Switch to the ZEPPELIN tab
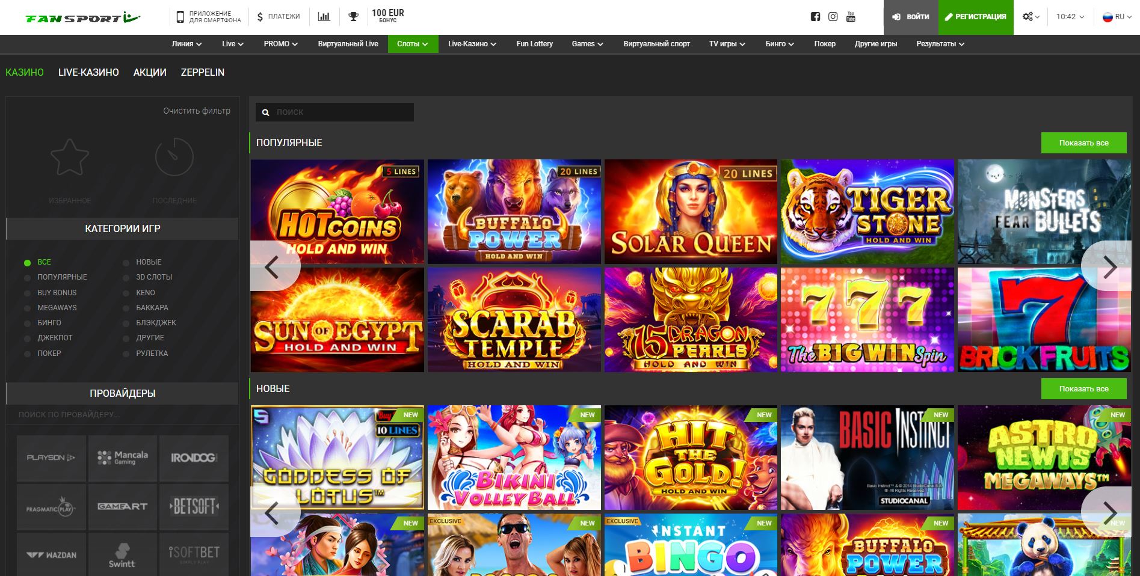 (x=203, y=72)
